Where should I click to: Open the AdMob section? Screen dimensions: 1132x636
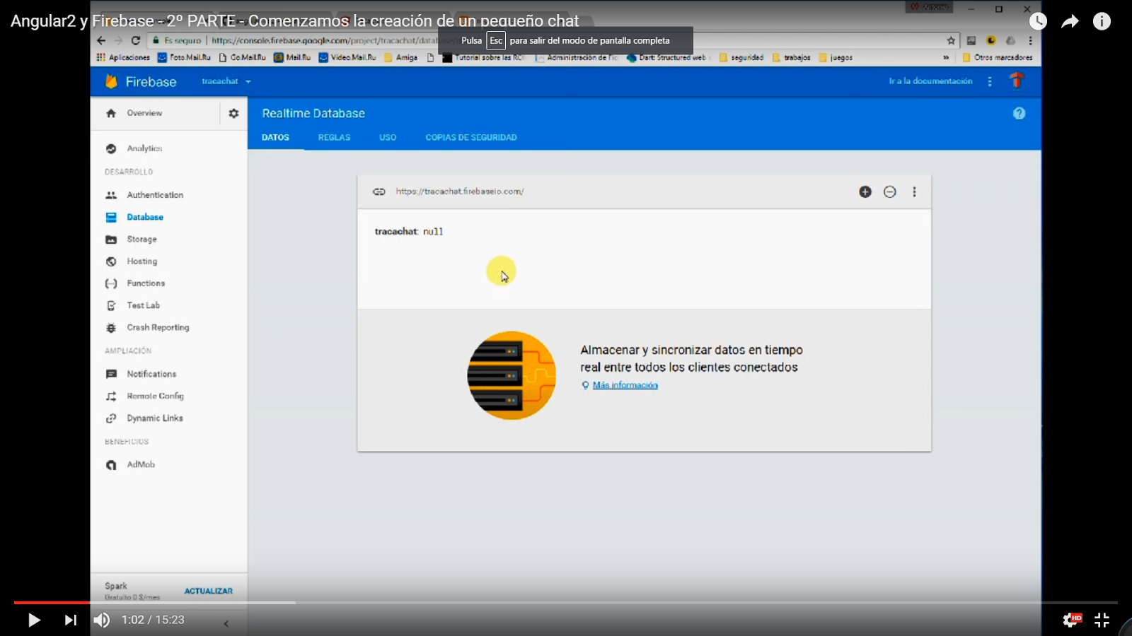tap(139, 464)
